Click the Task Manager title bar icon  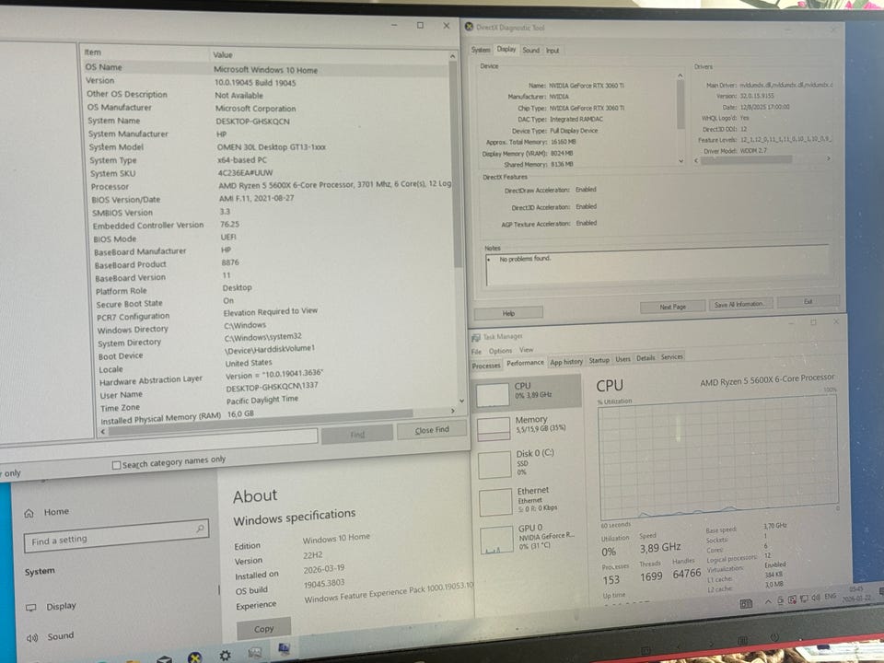coord(476,337)
